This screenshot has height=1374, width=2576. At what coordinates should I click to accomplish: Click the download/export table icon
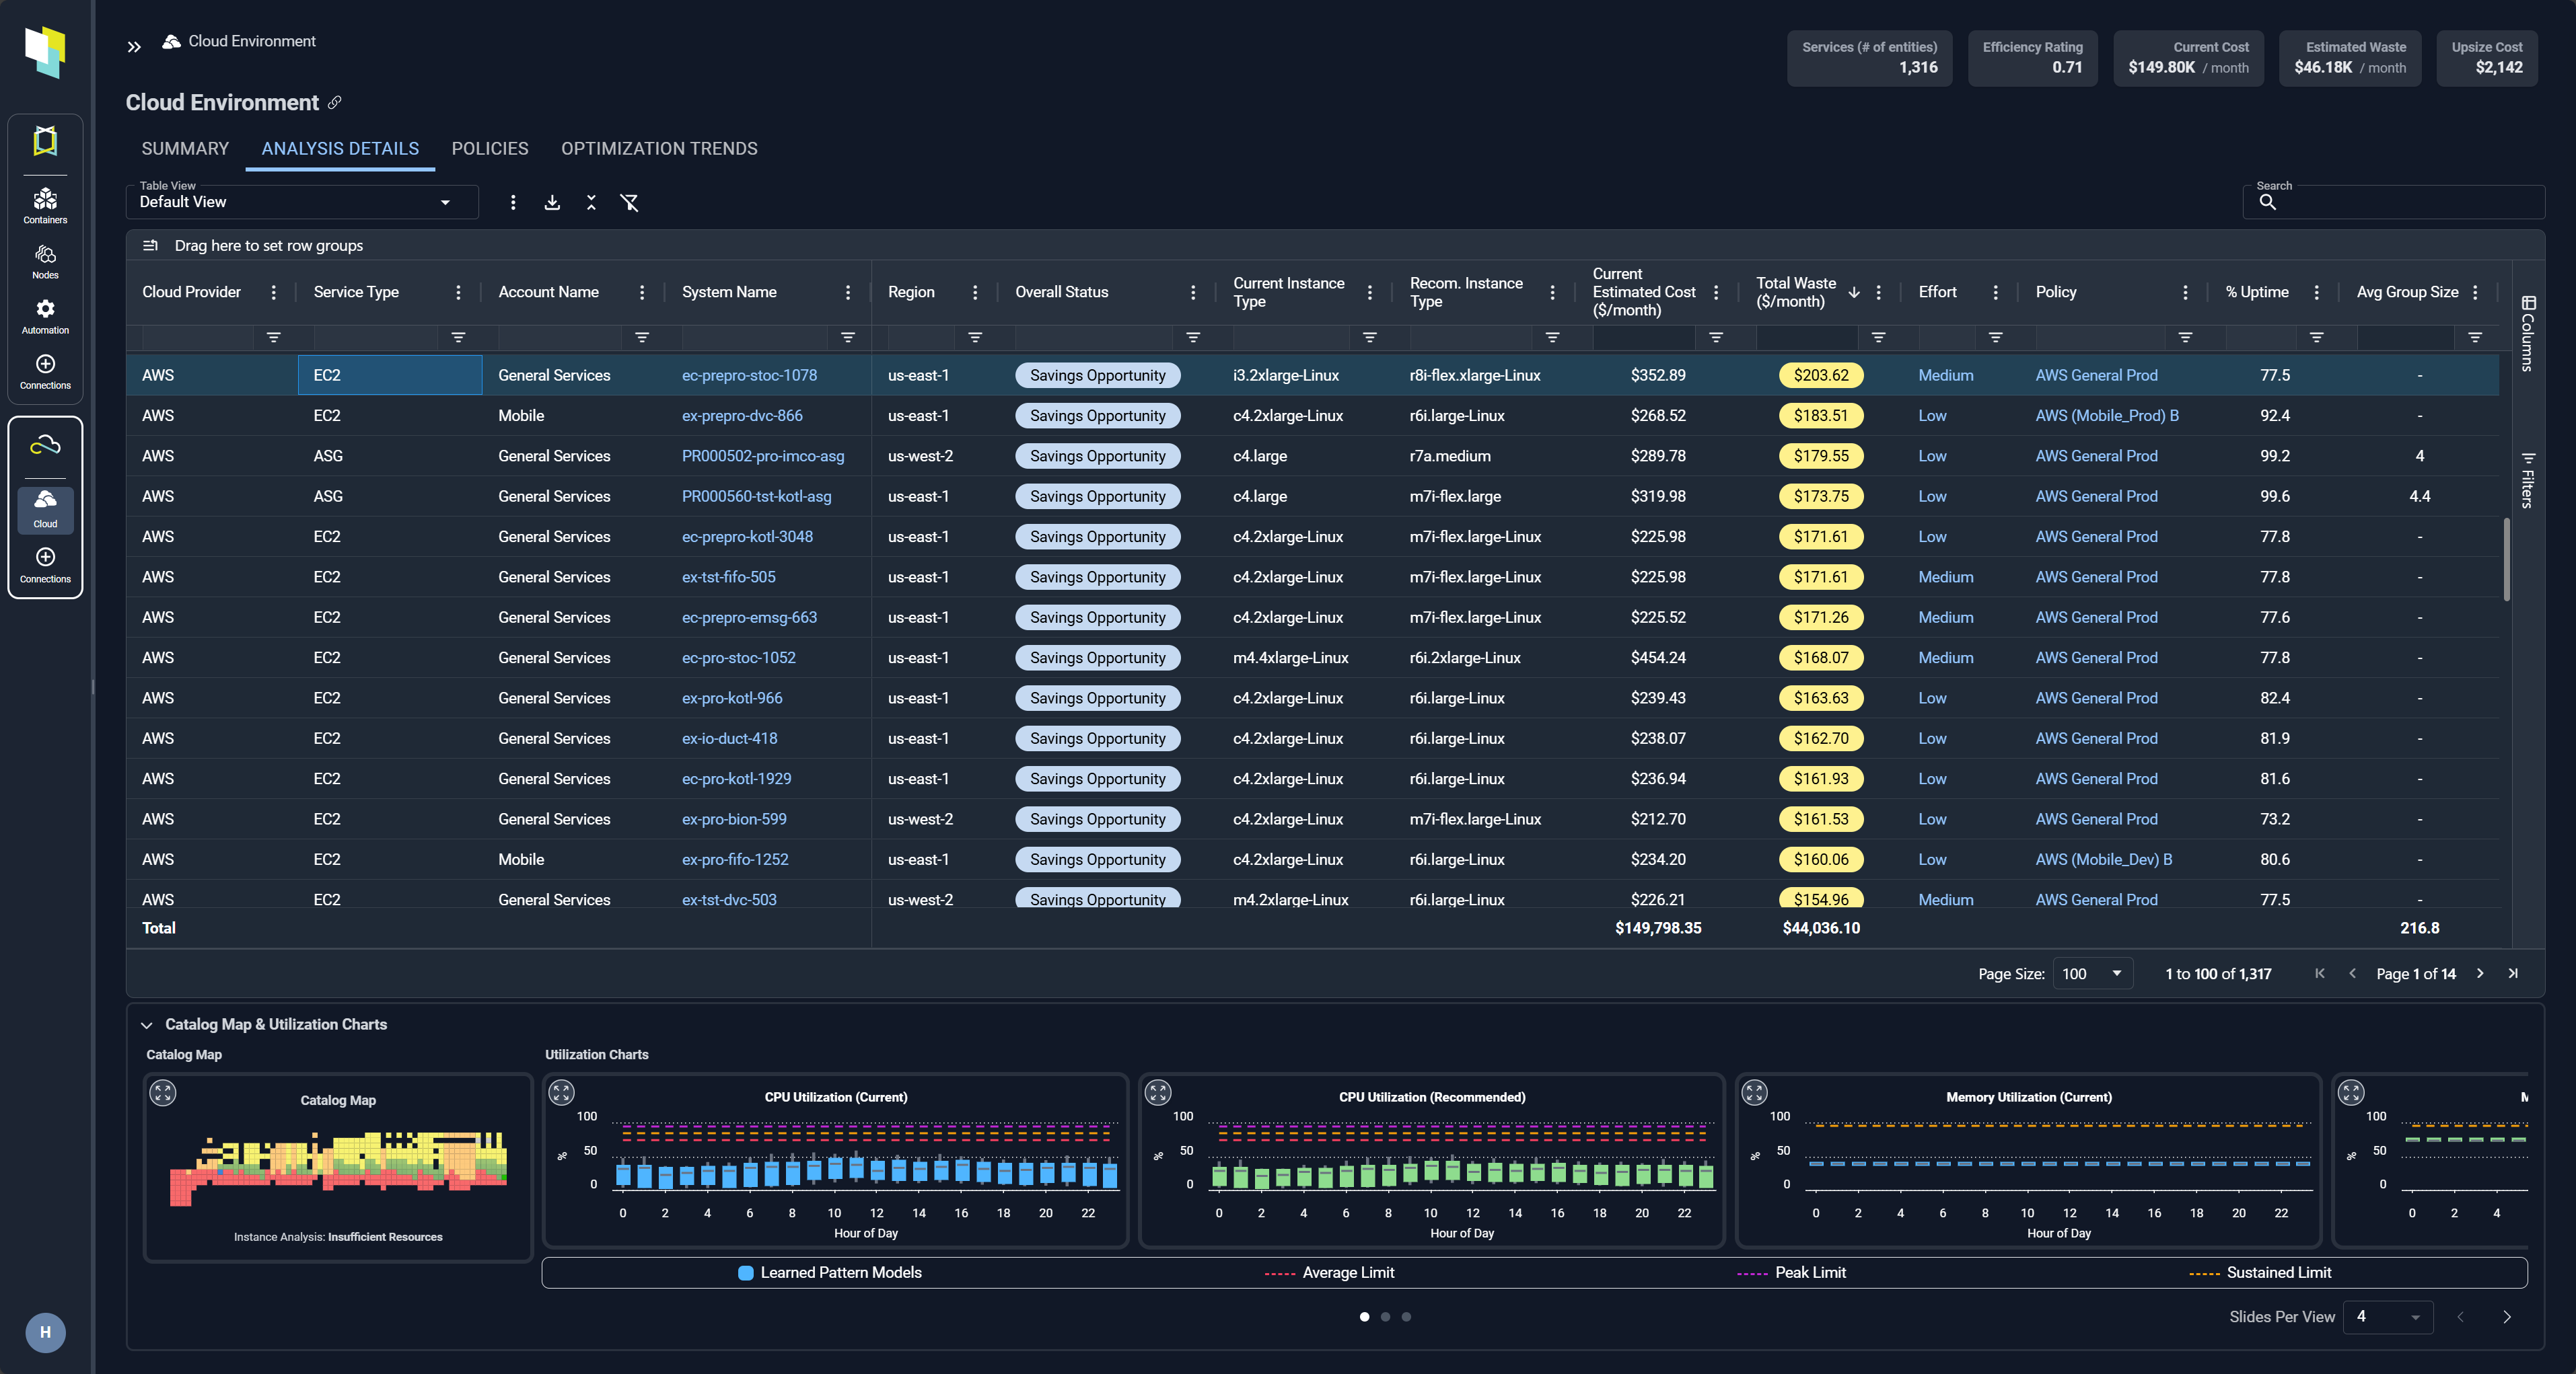[552, 203]
